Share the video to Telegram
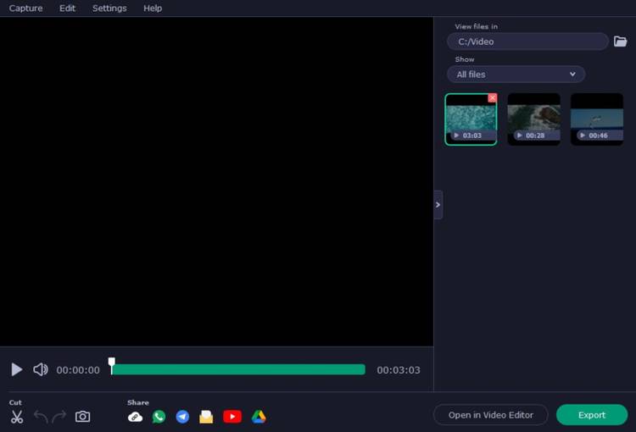636x432 pixels. (x=182, y=417)
